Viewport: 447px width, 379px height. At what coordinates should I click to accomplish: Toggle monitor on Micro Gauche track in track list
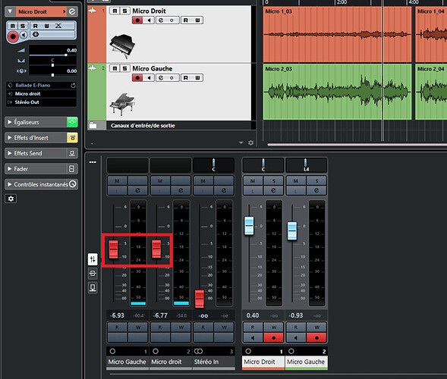[149, 78]
